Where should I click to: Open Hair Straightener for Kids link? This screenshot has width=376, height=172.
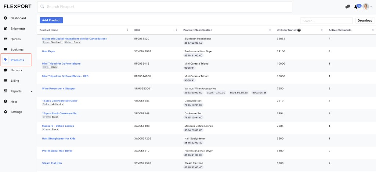(x=59, y=138)
